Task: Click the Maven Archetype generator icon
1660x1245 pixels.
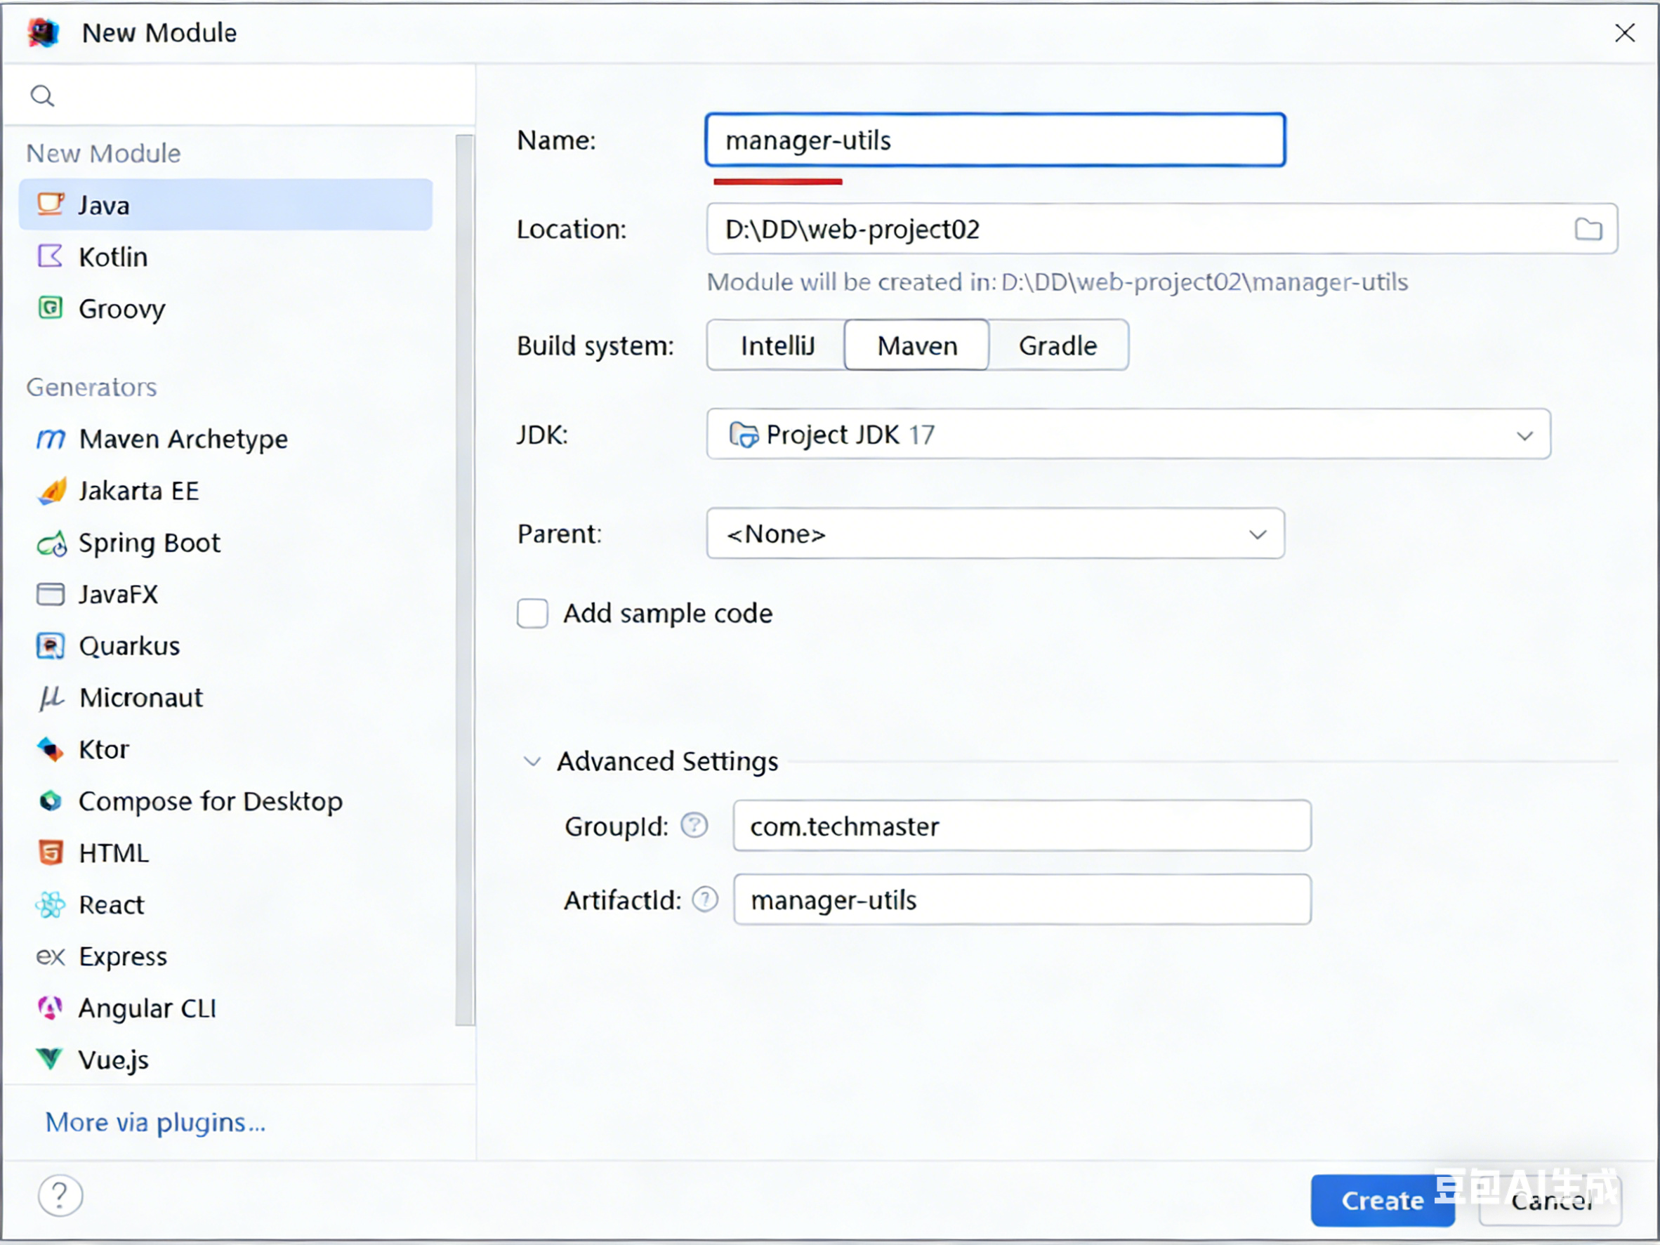Action: [51, 439]
